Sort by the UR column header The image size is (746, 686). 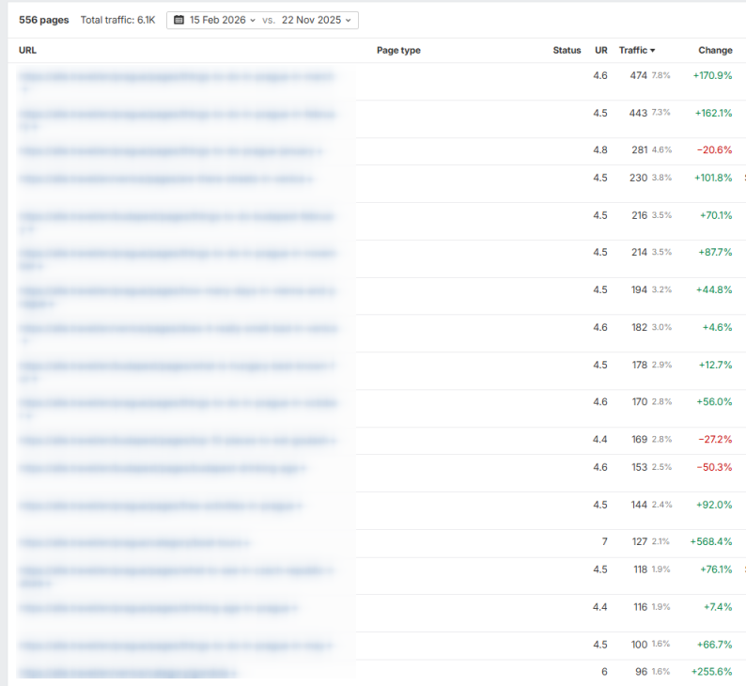pos(600,51)
